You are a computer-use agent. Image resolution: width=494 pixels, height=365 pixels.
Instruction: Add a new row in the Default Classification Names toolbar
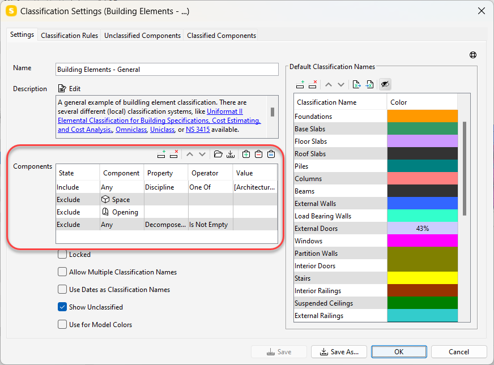pyautogui.click(x=300, y=84)
